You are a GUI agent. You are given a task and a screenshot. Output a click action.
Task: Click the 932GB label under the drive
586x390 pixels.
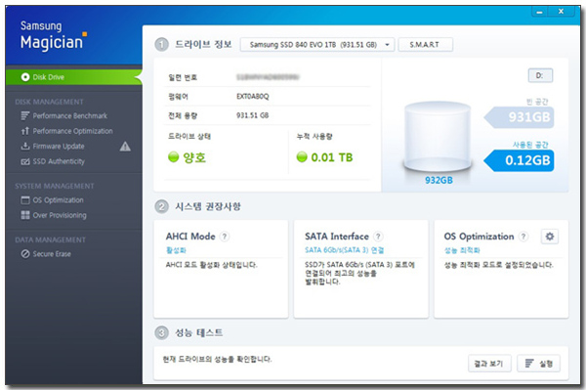click(439, 180)
